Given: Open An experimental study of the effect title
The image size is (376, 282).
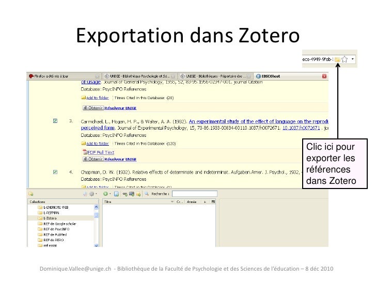Looking at the screenshot, I should (x=258, y=121).
